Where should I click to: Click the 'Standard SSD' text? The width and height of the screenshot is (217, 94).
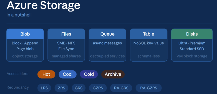(192, 49)
